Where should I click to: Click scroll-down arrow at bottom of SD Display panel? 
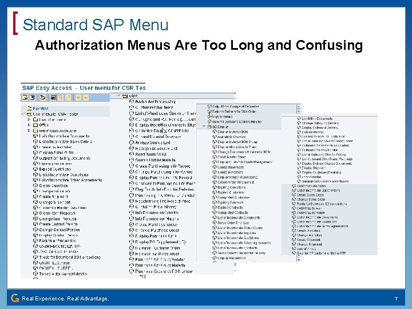[x=299, y=260]
